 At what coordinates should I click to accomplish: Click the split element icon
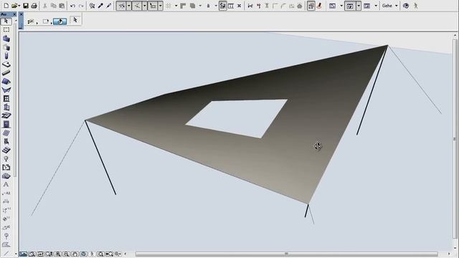coord(250,6)
